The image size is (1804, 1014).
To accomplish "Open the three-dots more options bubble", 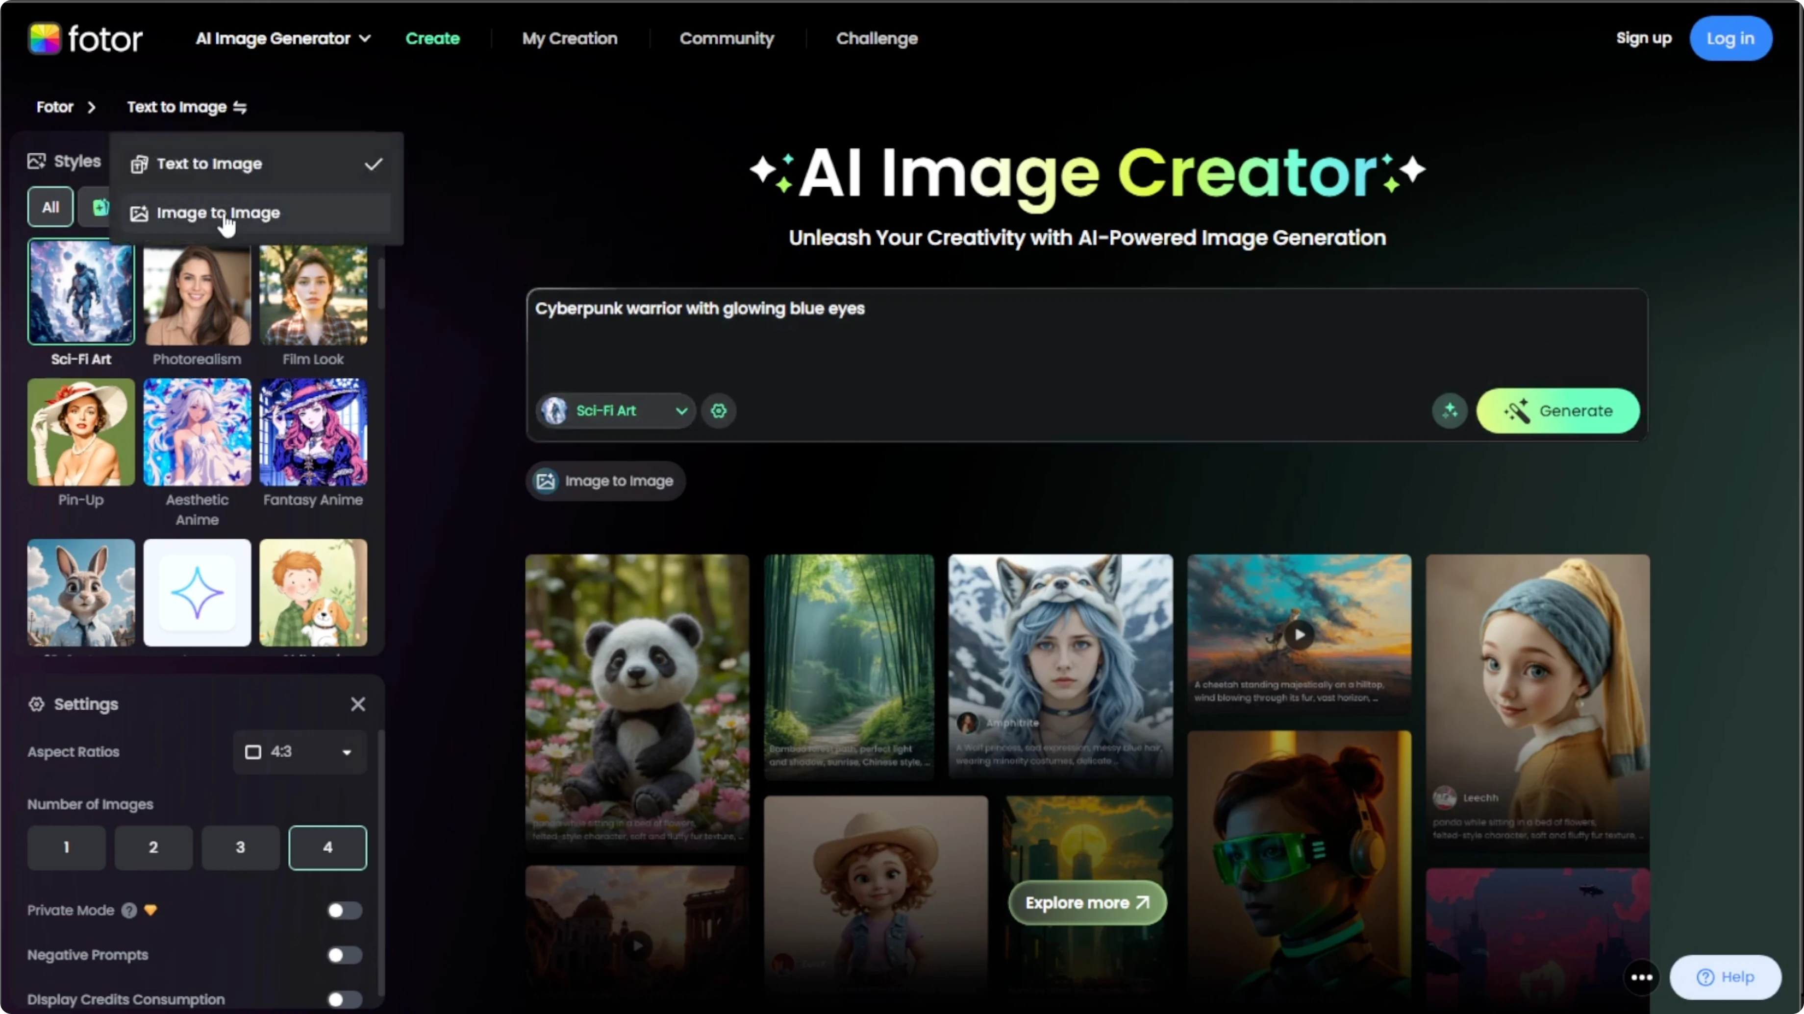I will [1642, 978].
